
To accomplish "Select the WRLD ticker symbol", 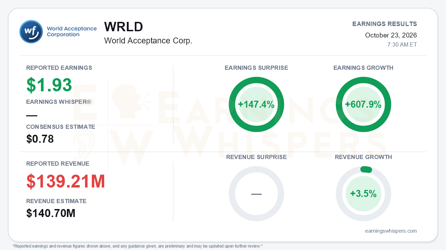I will point(124,27).
